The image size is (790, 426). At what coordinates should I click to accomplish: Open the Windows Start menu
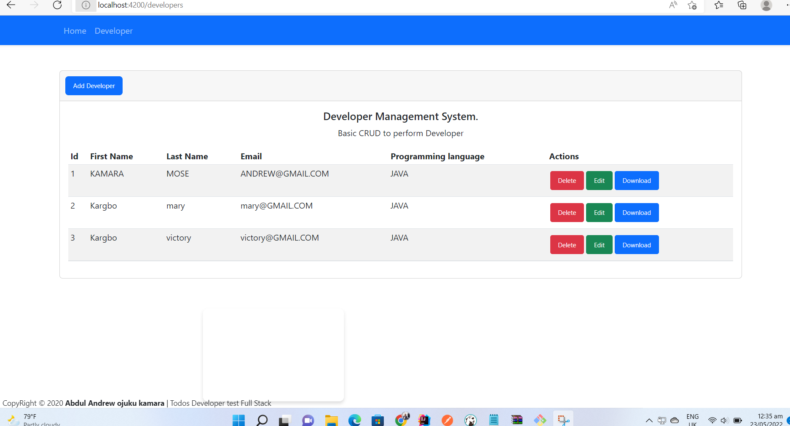238,420
